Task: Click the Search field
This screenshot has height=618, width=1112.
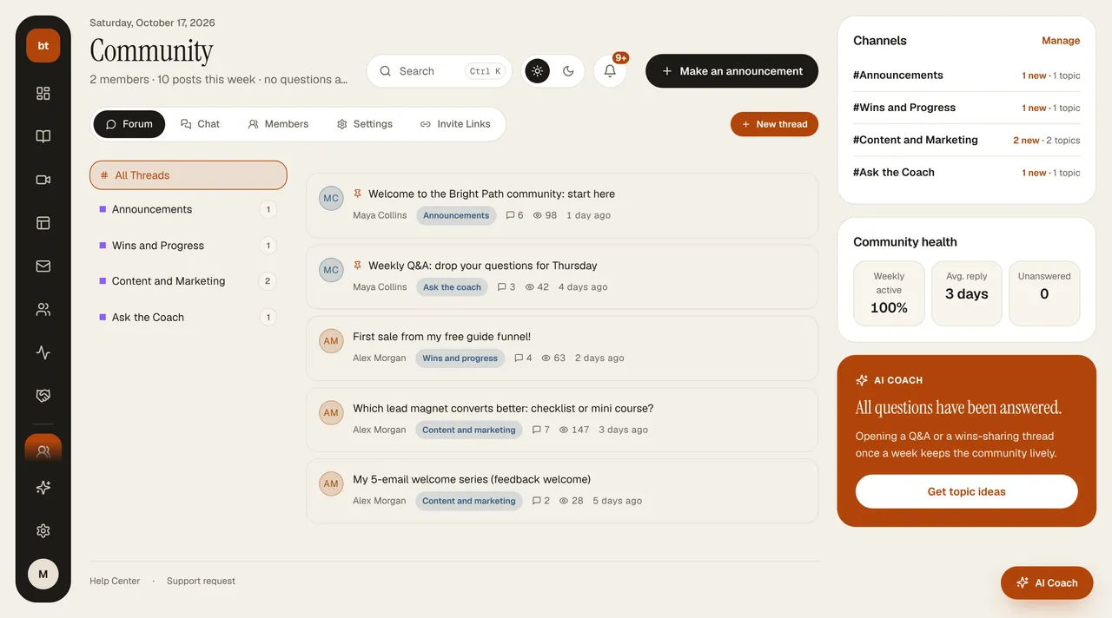Action: click(439, 71)
